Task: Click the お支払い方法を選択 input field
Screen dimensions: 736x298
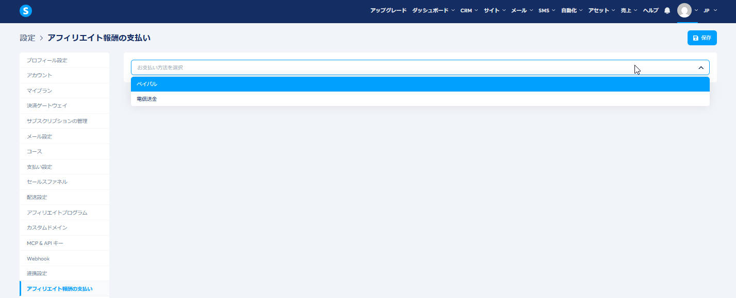Action: pyautogui.click(x=420, y=67)
